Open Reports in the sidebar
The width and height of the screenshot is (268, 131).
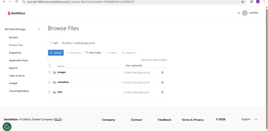click(x=14, y=68)
